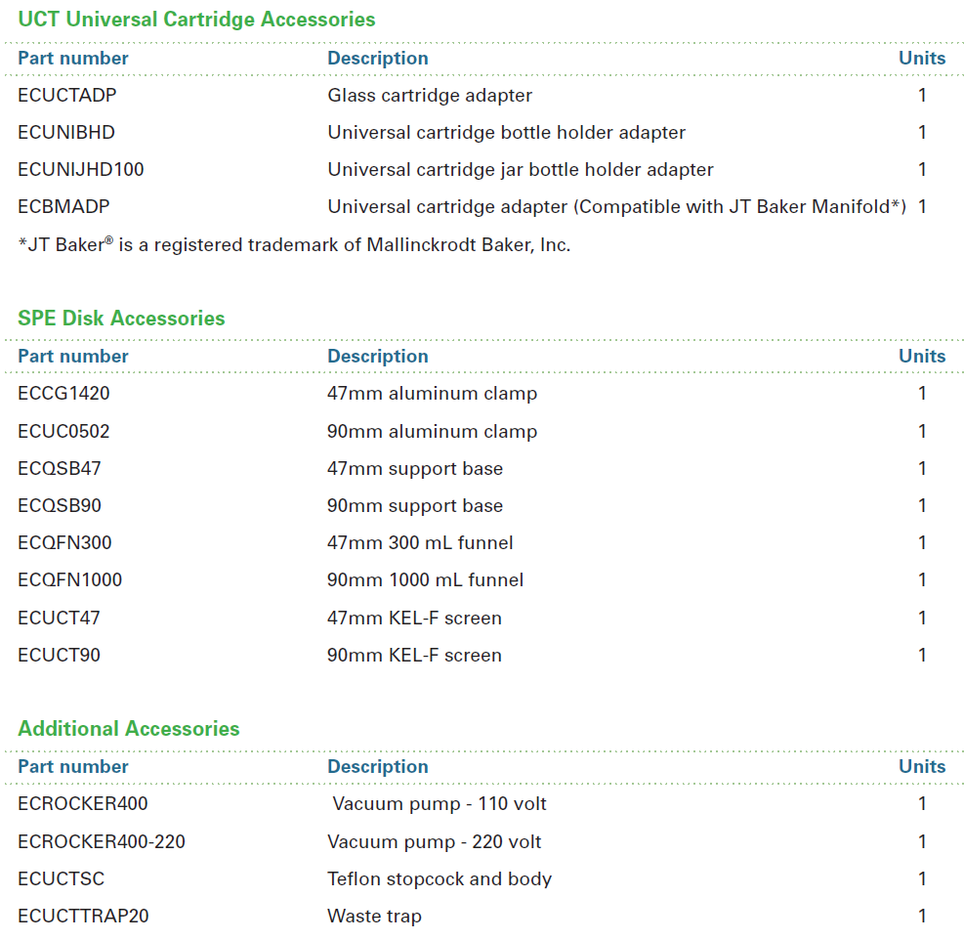Click the units value for Waste trap
The width and height of the screenshot is (964, 940).
[922, 917]
